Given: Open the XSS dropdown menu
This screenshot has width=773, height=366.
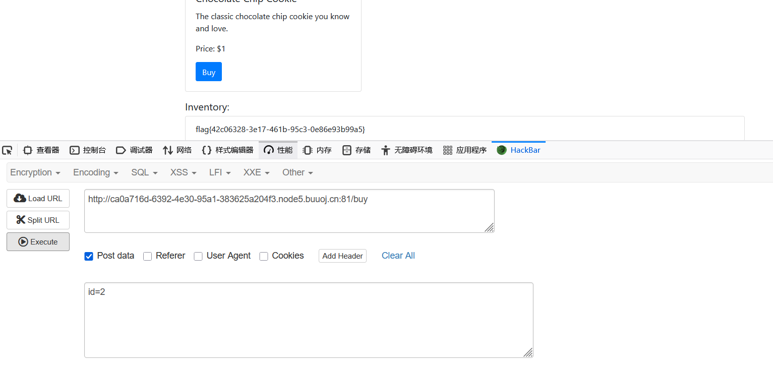Looking at the screenshot, I should 183,172.
